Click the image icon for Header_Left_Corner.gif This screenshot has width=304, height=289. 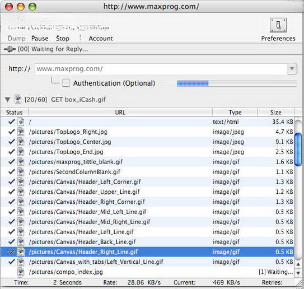[21, 181]
